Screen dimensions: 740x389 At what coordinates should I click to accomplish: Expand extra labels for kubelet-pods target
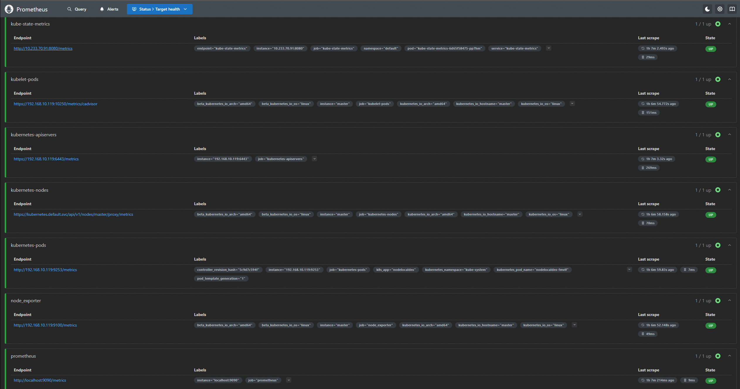click(x=572, y=103)
